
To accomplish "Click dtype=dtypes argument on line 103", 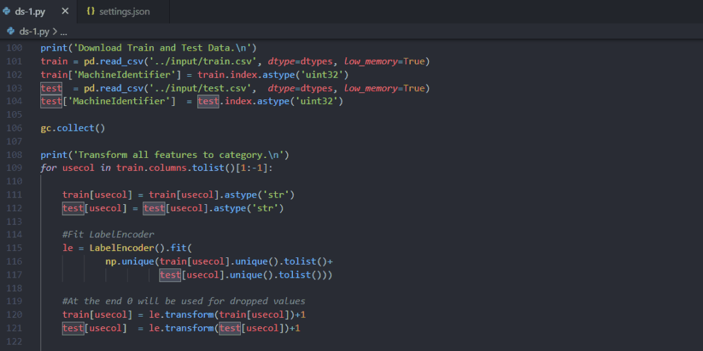I will pos(300,88).
